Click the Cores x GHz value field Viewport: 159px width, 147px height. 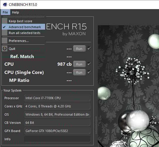(57, 106)
